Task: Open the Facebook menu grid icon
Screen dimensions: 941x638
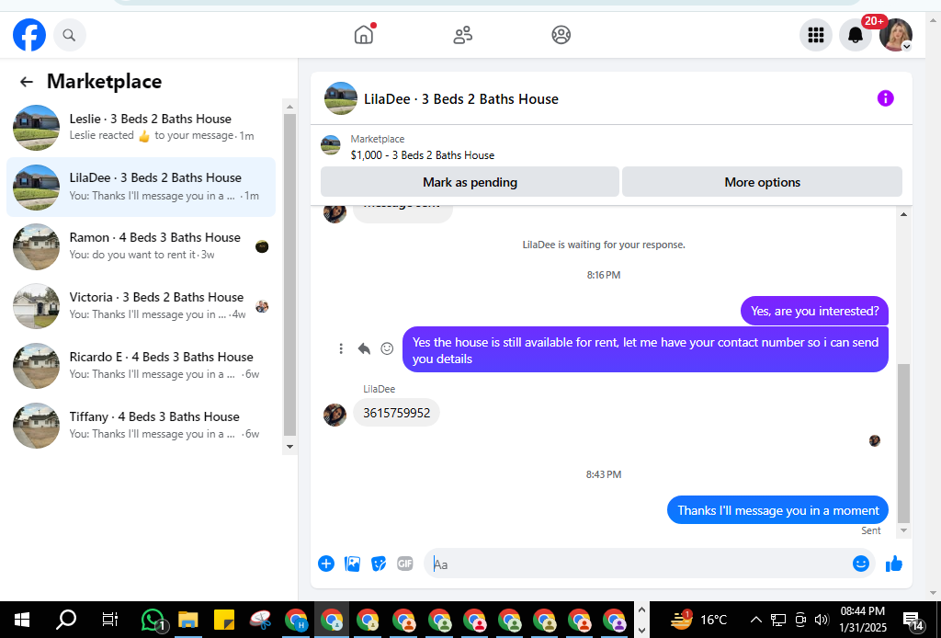Action: (816, 35)
